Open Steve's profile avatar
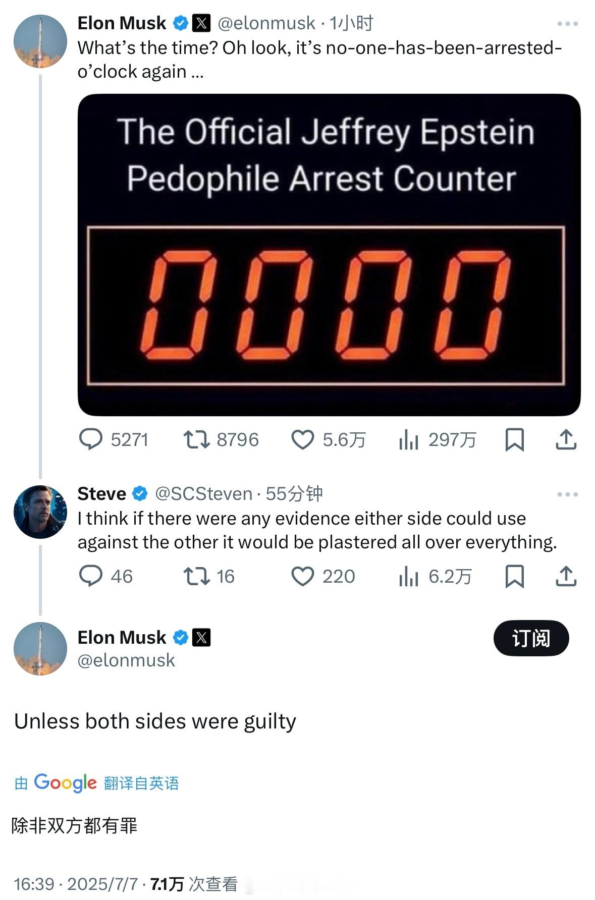Image resolution: width=595 pixels, height=900 pixels. pos(40,512)
